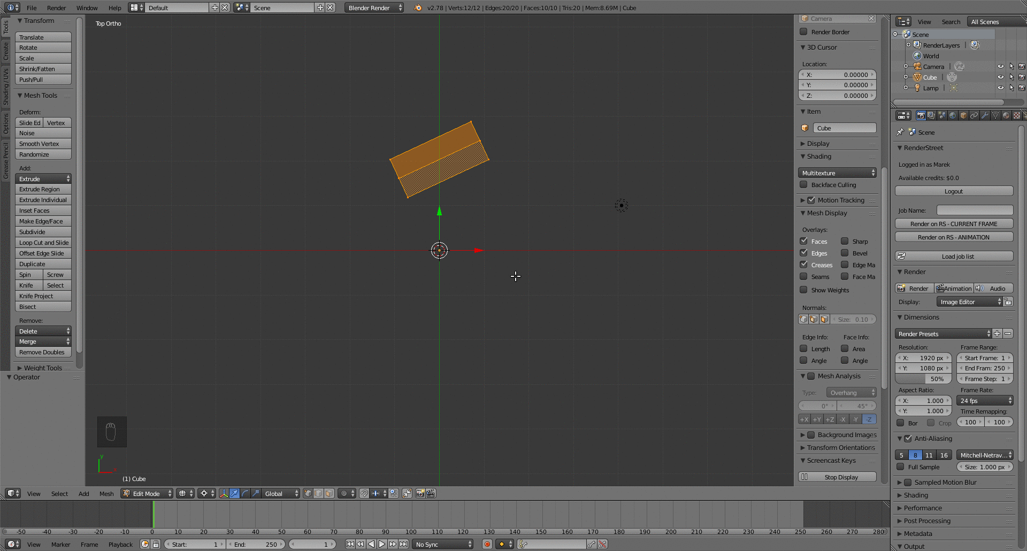
Task: Select the Rotate manipulator in viewport header
Action: (x=245, y=493)
